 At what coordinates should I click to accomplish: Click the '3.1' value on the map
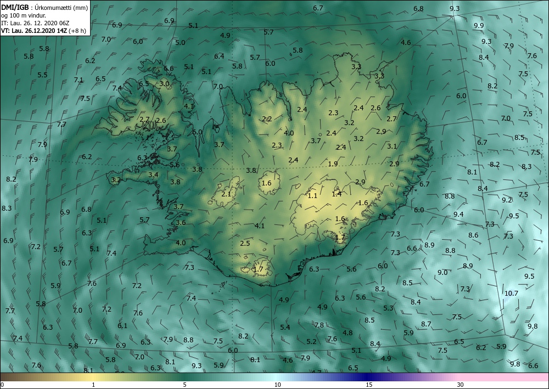[x=392, y=146]
